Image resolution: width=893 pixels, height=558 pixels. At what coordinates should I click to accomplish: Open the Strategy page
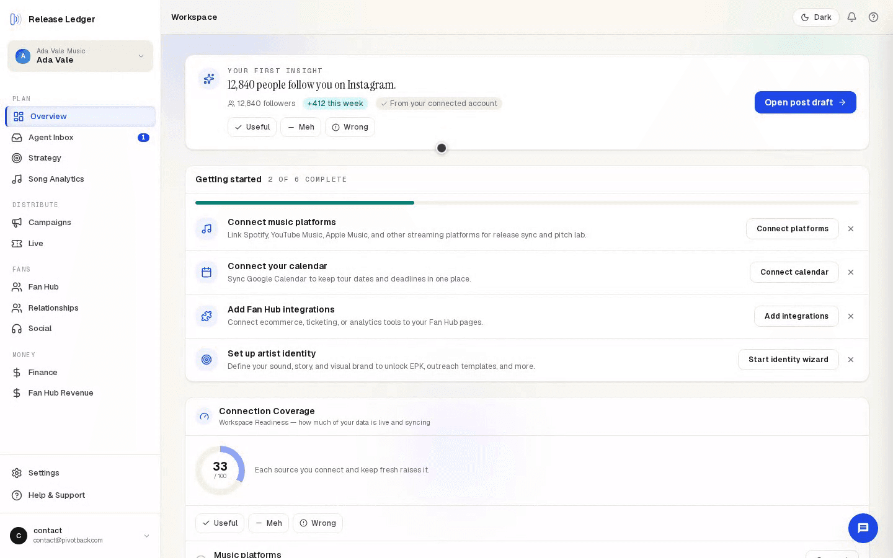(x=80, y=158)
